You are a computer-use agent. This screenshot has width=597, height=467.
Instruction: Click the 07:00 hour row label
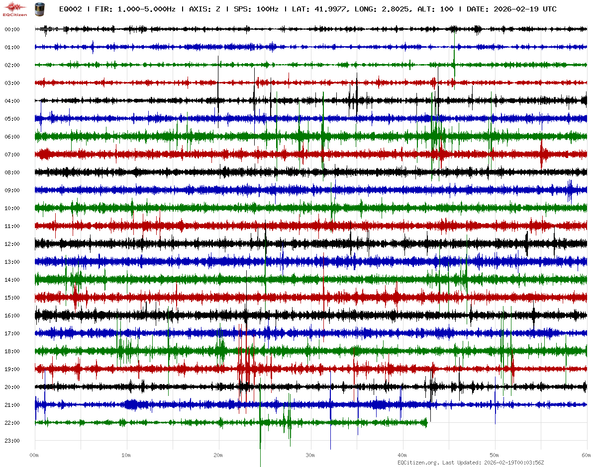[12, 155]
